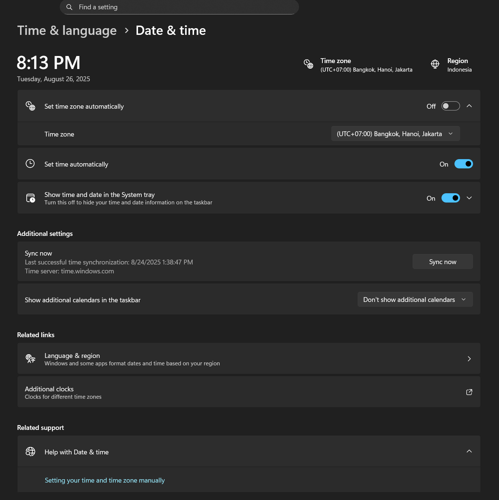Turn on Set time zone automatically toggle
The image size is (499, 500).
click(x=450, y=106)
